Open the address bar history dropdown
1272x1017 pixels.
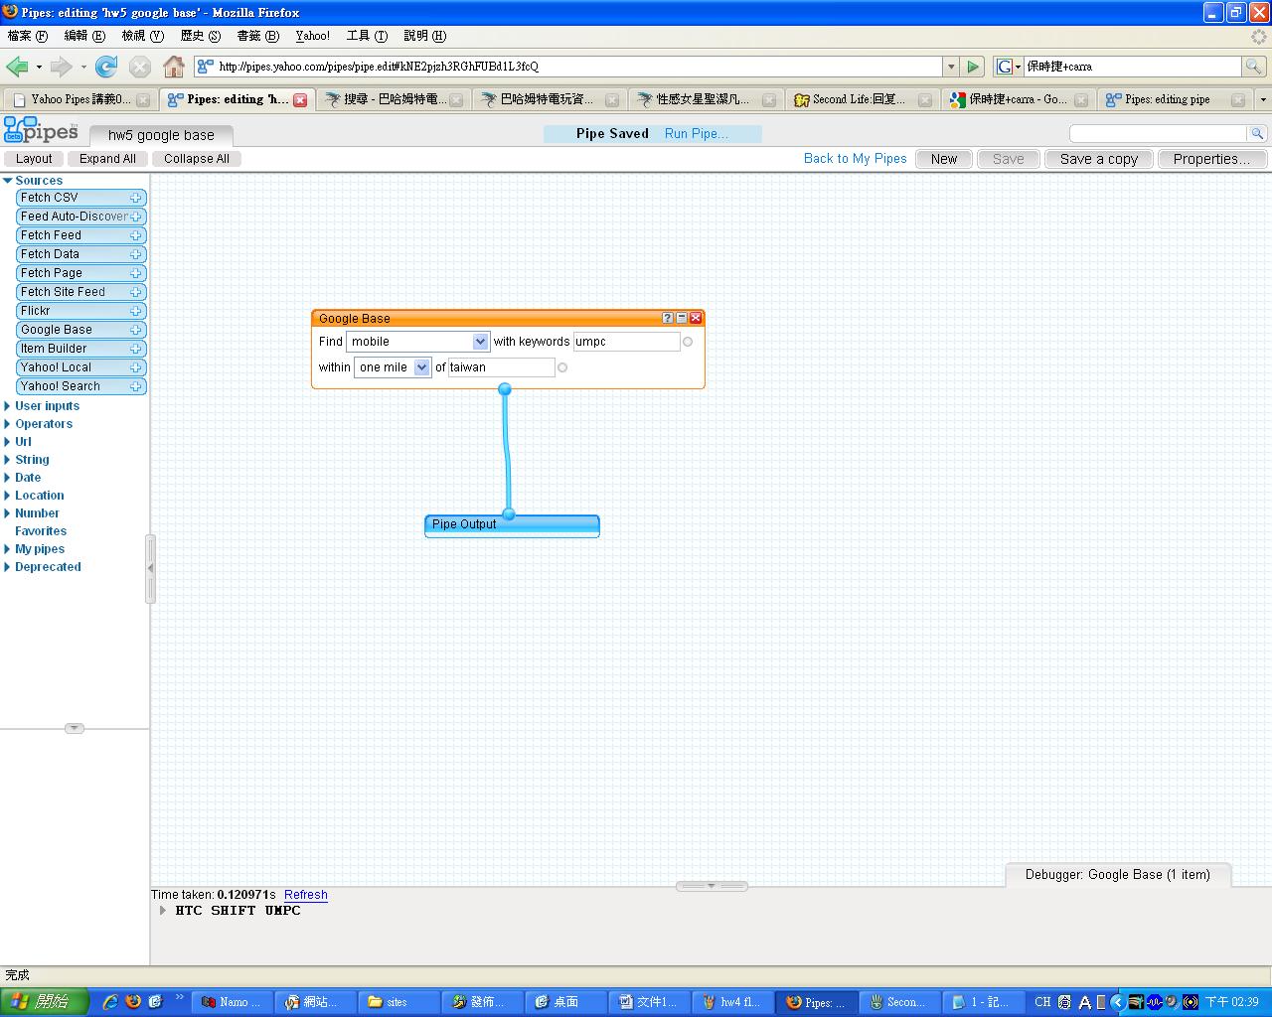pos(951,67)
